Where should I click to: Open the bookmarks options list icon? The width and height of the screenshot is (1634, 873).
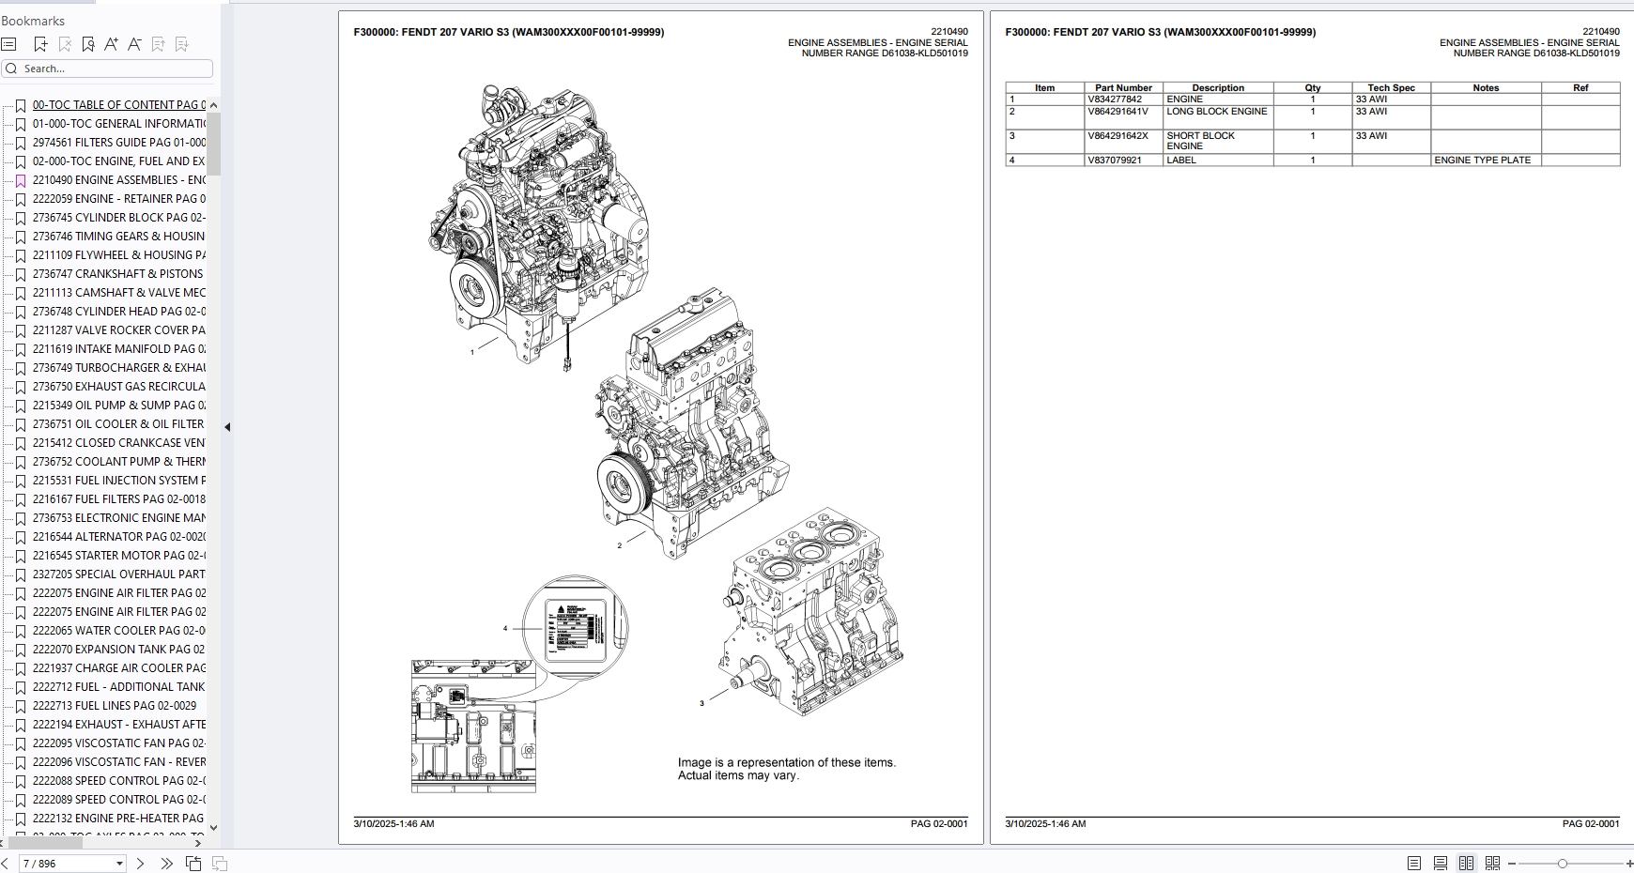pos(9,44)
